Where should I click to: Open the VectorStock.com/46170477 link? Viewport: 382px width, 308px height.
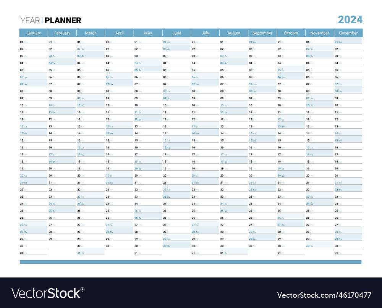324,295
